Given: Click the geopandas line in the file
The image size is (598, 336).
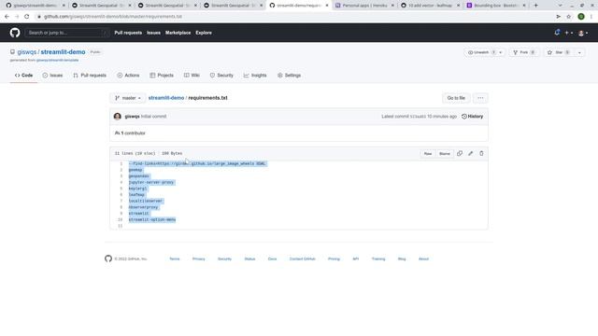Looking at the screenshot, I should point(139,176).
